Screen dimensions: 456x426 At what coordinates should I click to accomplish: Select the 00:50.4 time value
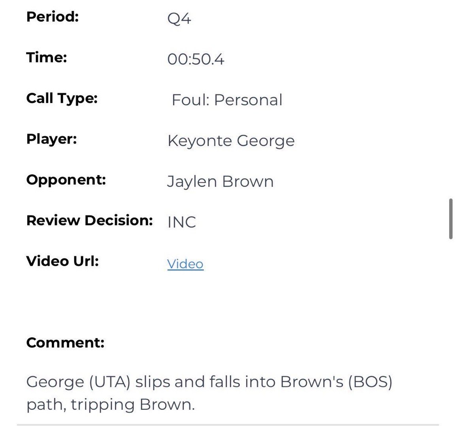(196, 60)
